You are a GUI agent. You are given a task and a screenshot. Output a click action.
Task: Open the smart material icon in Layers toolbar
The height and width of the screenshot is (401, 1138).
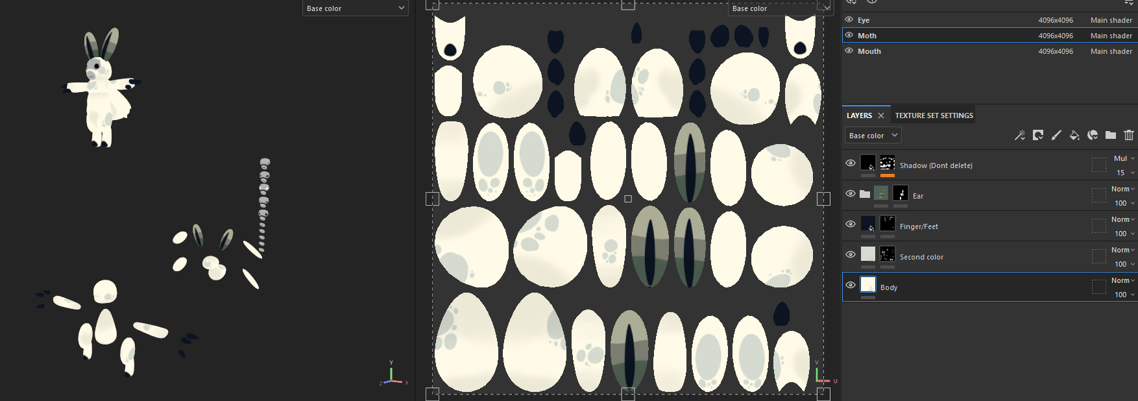(1093, 135)
